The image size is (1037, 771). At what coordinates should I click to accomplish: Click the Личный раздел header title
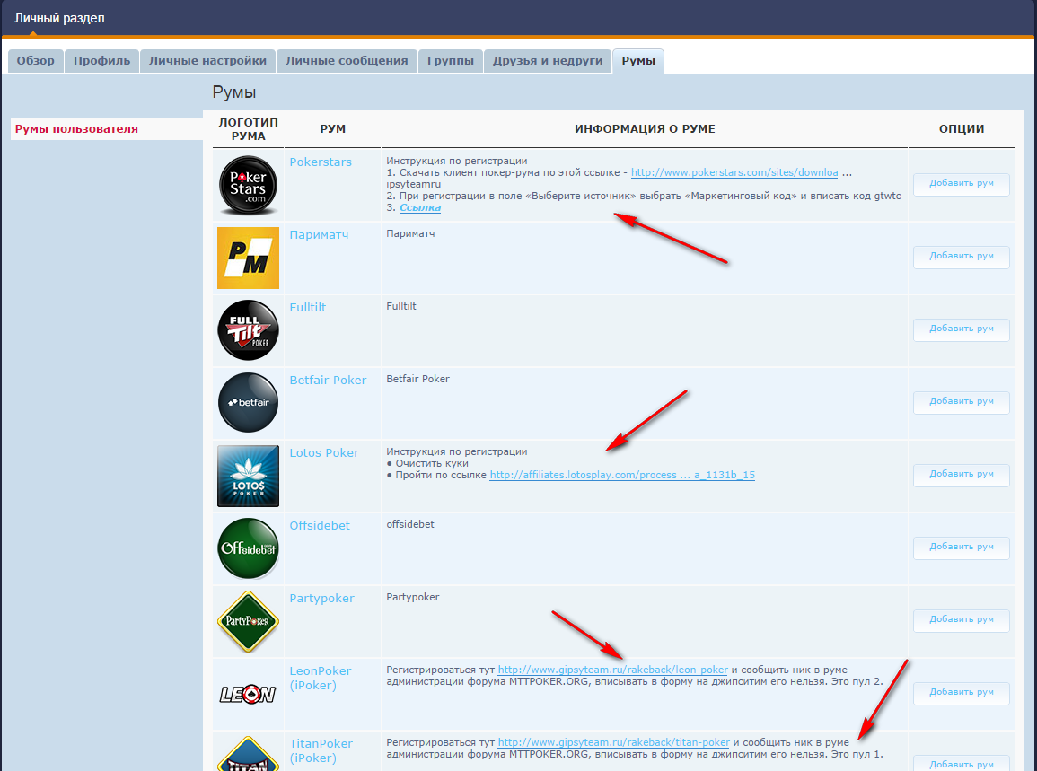click(x=59, y=18)
